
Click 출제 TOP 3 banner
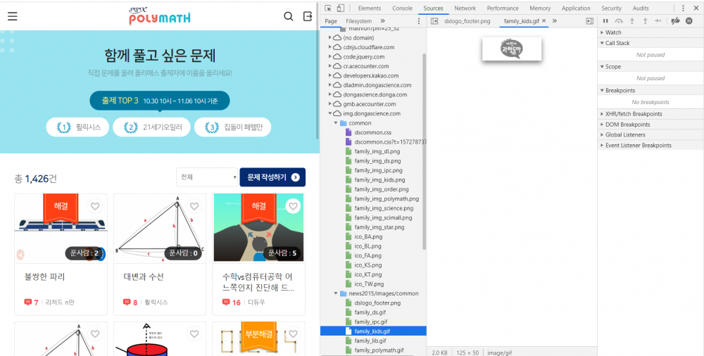(x=160, y=101)
